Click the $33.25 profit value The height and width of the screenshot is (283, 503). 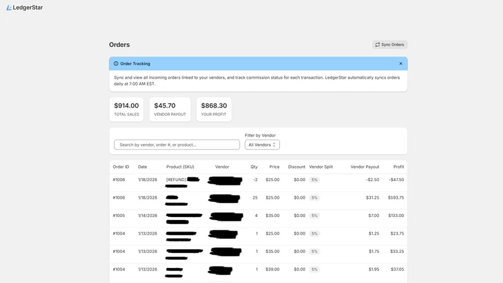397,252
